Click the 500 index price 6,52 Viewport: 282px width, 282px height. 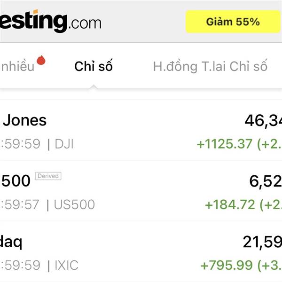pyautogui.click(x=265, y=181)
